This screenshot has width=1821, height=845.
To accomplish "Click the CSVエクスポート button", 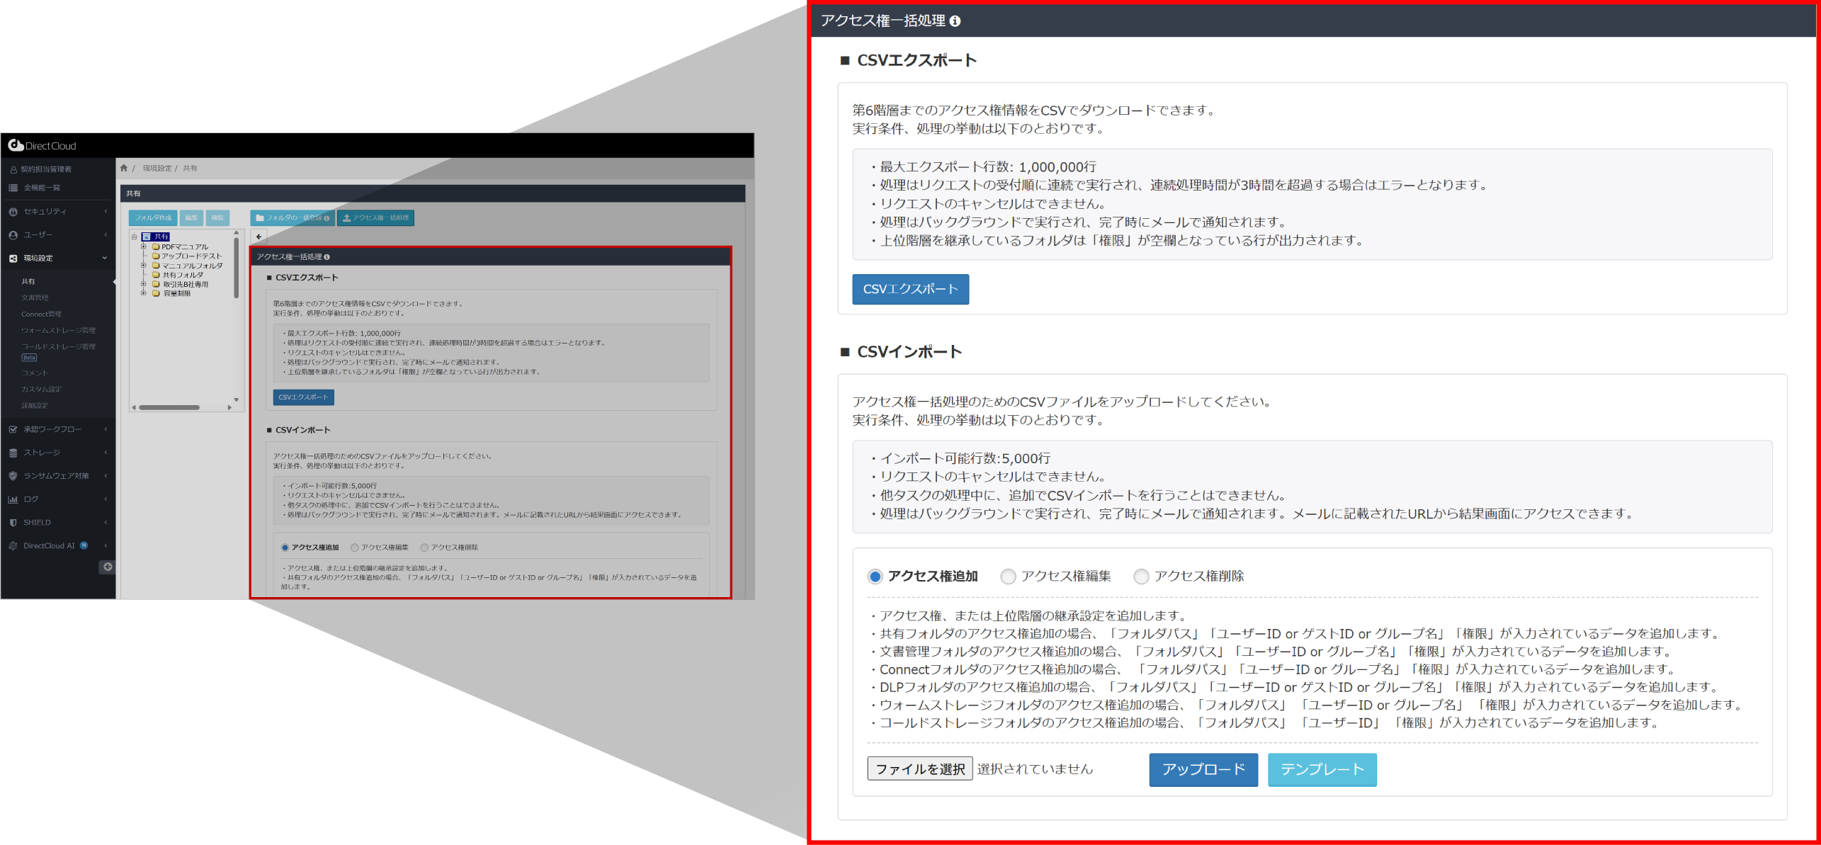I will tap(910, 289).
